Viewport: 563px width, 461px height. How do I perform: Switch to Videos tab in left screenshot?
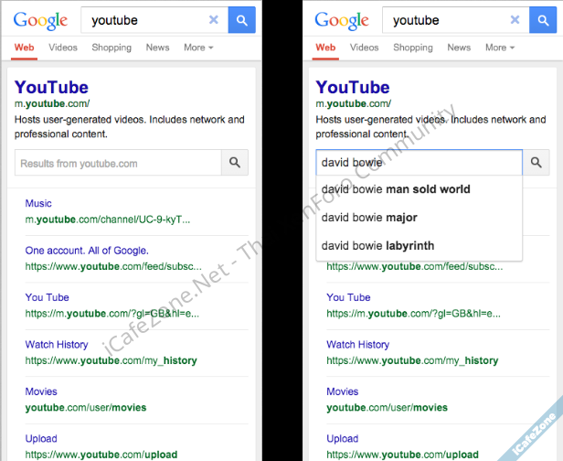63,48
